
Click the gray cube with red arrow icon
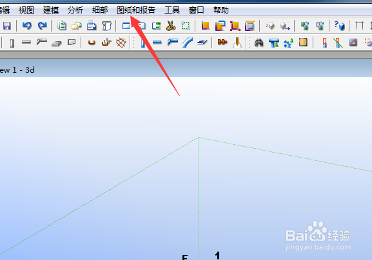tap(270, 26)
